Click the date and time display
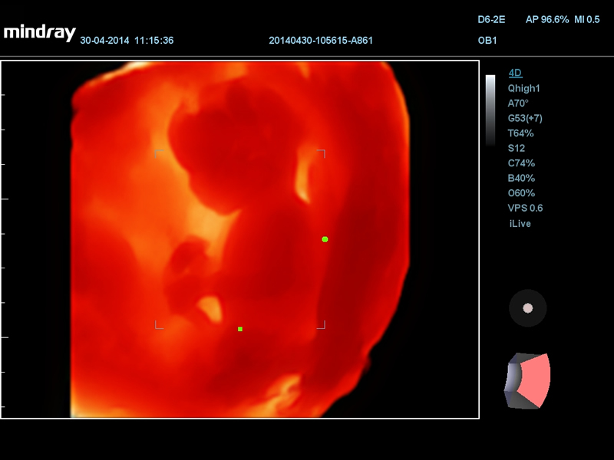Viewport: 614px width, 460px height. pos(127,40)
